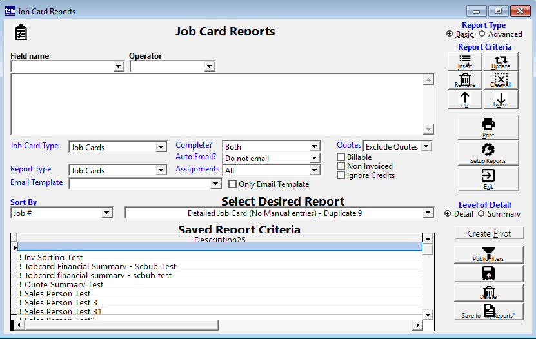
Task: Click the Update criteria icon button
Action: pos(501,62)
